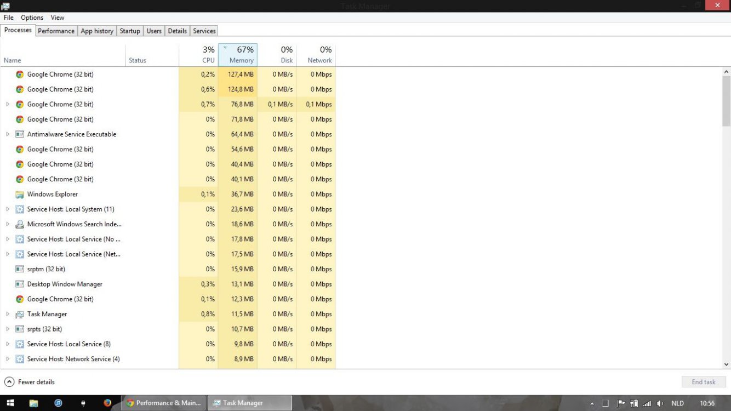Switch to the Details tab
Screen dimensions: 731x411
178,31
